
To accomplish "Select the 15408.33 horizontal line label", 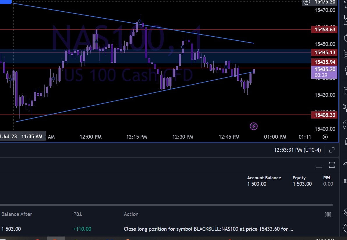I will click(x=324, y=115).
